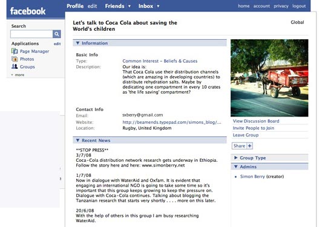
Task: Click Invite People to Join
Action: coord(254,128)
